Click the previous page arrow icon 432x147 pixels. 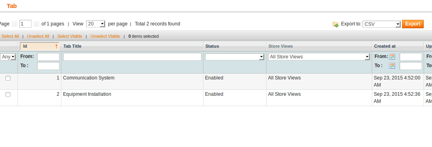click(x=15, y=24)
